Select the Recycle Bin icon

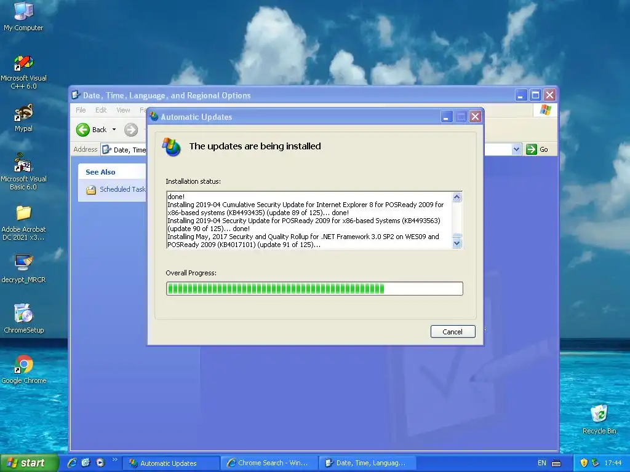click(x=599, y=419)
